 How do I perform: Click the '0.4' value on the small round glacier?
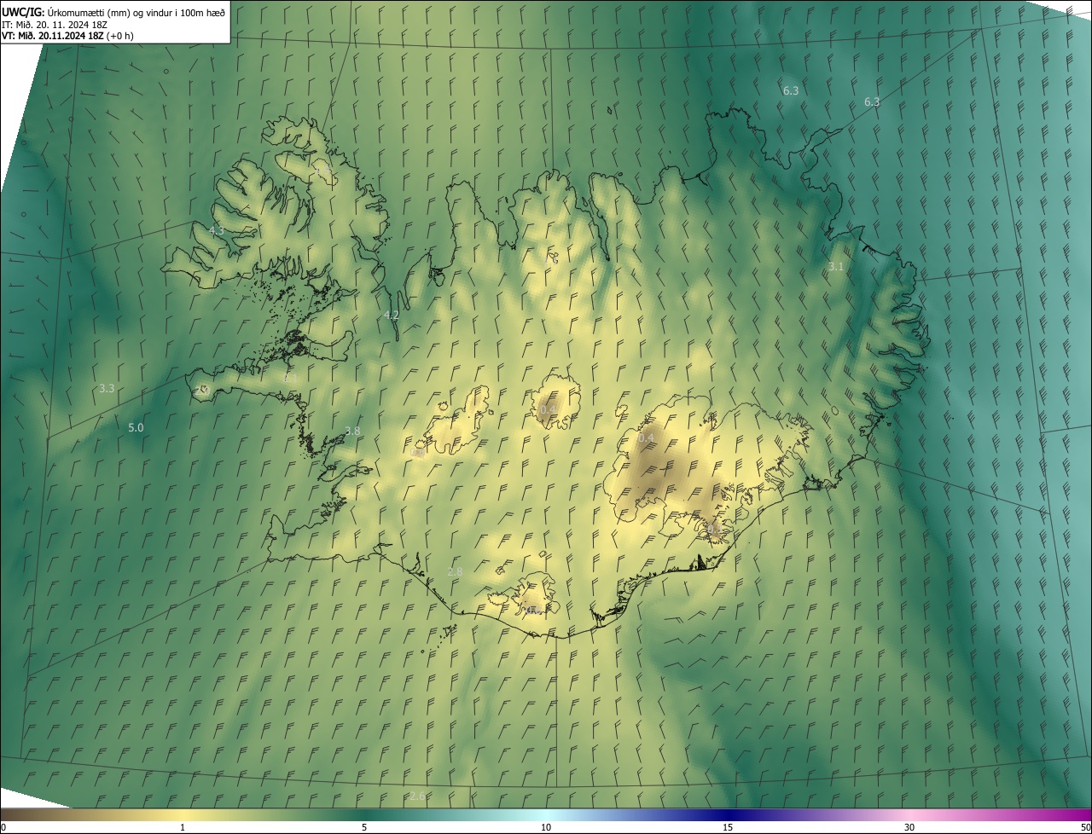point(549,410)
